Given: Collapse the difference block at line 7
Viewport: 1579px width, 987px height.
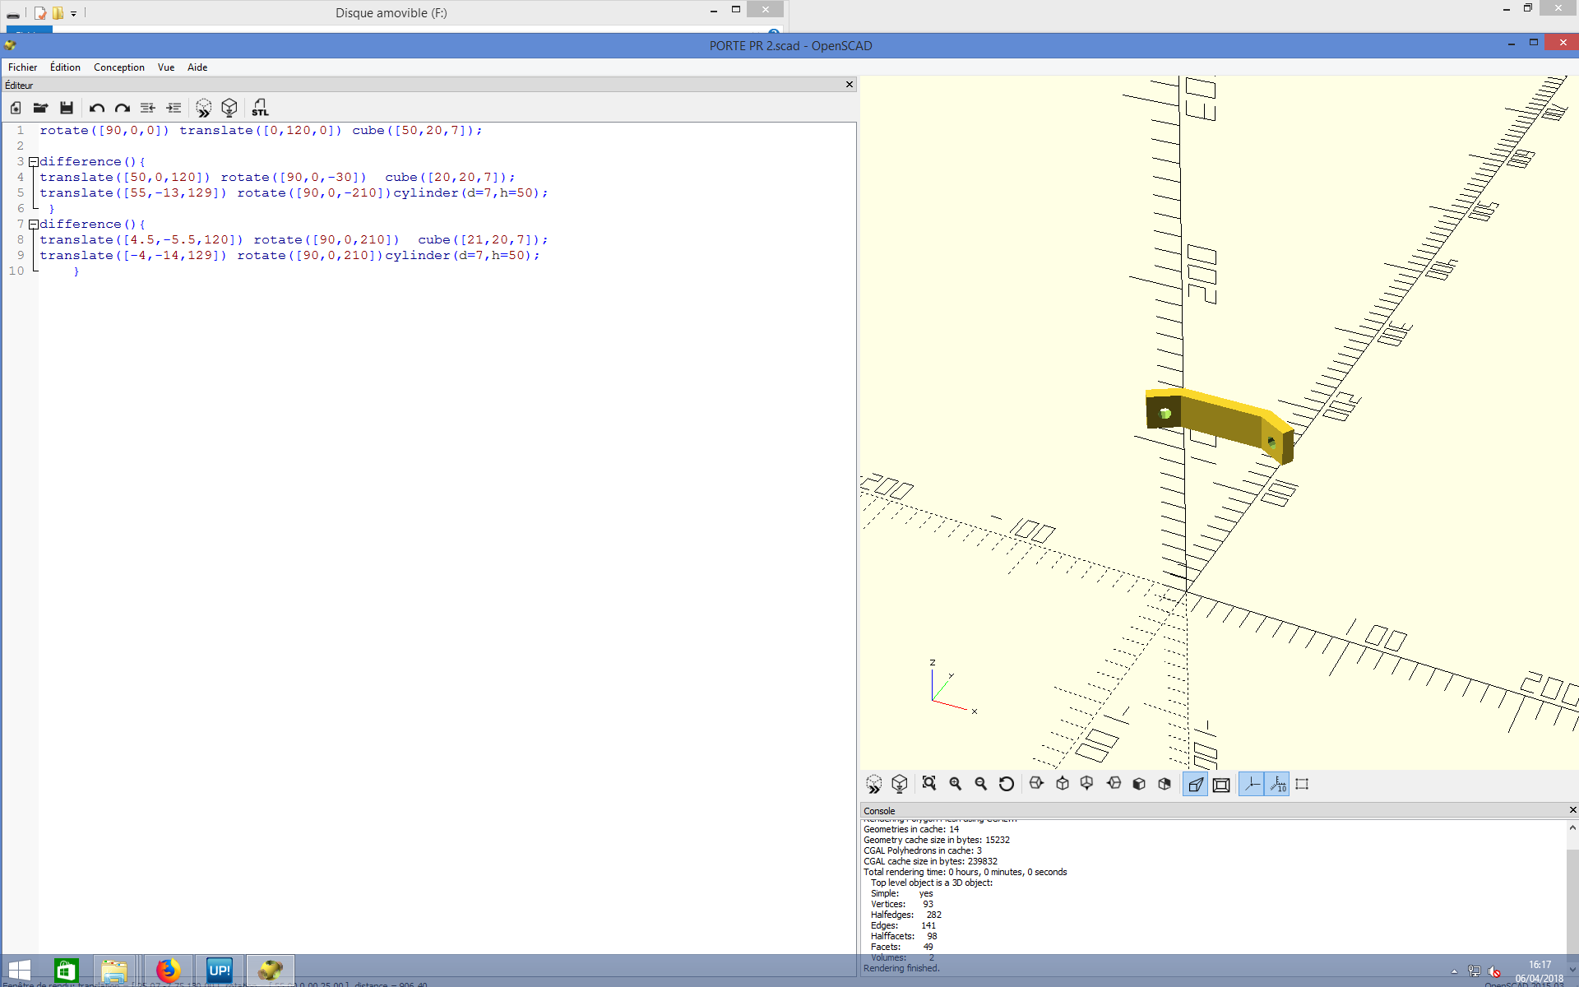Looking at the screenshot, I should pos(34,225).
